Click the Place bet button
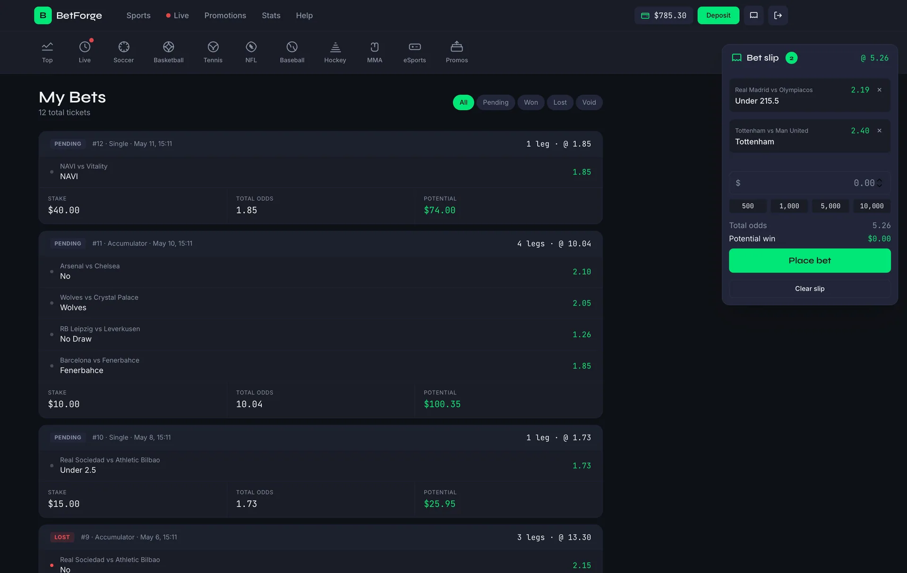The width and height of the screenshot is (907, 573). click(x=810, y=261)
